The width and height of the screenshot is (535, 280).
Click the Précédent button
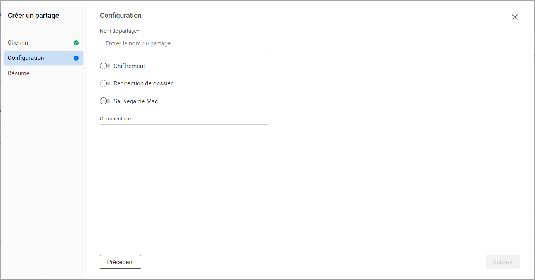click(x=121, y=262)
